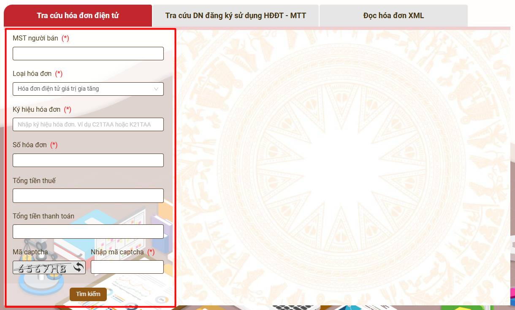Screen dimensions: 515x310
Task: Click the Nhập mã captcha entry box
Action: 127,267
